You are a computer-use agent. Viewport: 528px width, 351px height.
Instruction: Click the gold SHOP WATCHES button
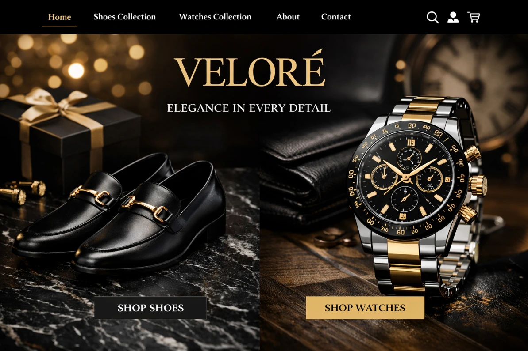[x=365, y=308]
